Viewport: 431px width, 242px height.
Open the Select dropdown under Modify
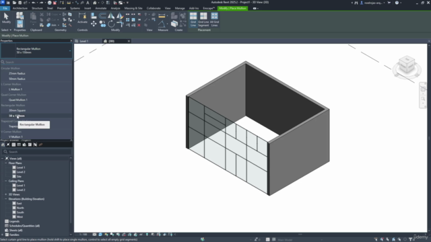pyautogui.click(x=6, y=30)
